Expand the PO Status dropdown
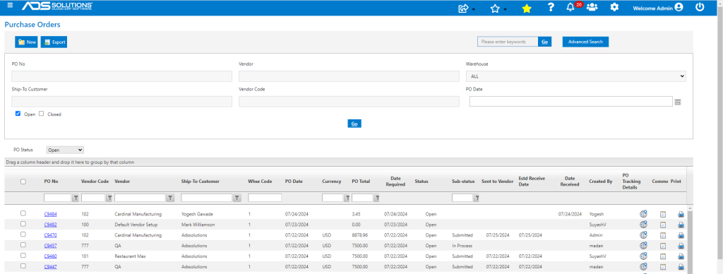The image size is (723, 274). click(65, 150)
